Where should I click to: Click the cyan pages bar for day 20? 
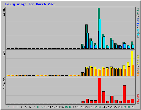click(x=88, y=41)
